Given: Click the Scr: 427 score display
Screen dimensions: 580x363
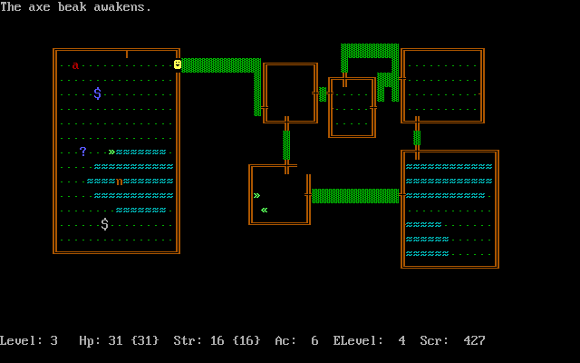Looking at the screenshot, I should point(453,341).
